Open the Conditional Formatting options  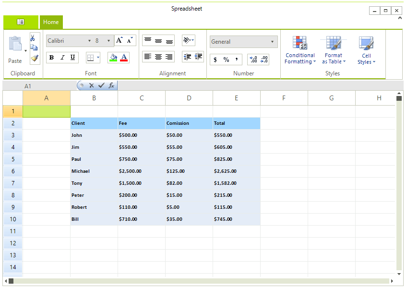click(x=299, y=50)
